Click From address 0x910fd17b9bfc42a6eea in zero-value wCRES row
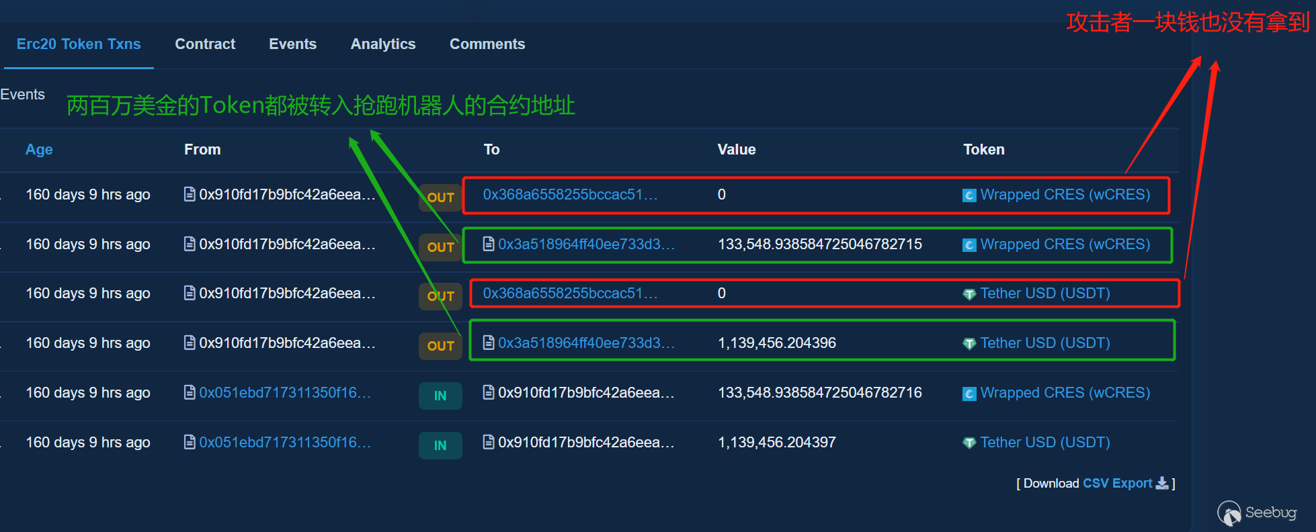The height and width of the screenshot is (532, 1316). click(287, 194)
